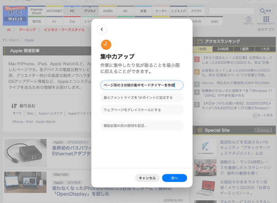Screen dimensions: 277x203
Task: Click the search magnifier button
Action: (266, 11)
